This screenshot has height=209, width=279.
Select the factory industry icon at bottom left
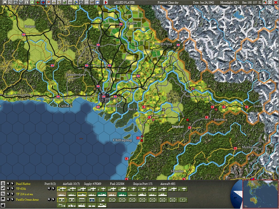(x=3, y=205)
